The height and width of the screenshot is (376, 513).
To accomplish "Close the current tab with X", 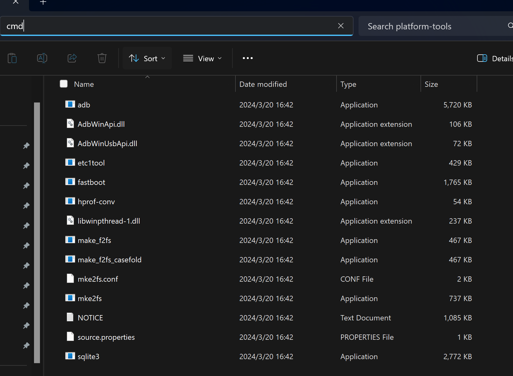I will click(x=16, y=2).
